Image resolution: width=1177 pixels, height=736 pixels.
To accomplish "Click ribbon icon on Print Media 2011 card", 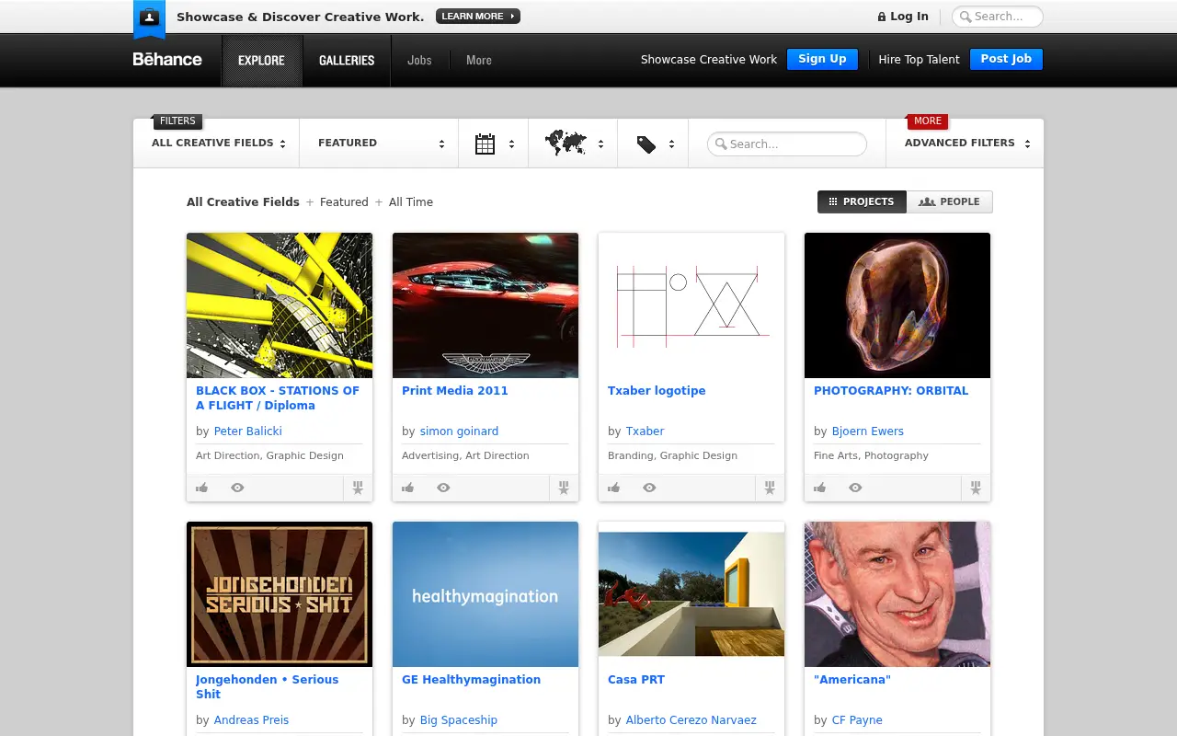I will [x=564, y=489].
